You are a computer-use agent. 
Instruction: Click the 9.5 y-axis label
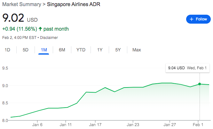5,68
